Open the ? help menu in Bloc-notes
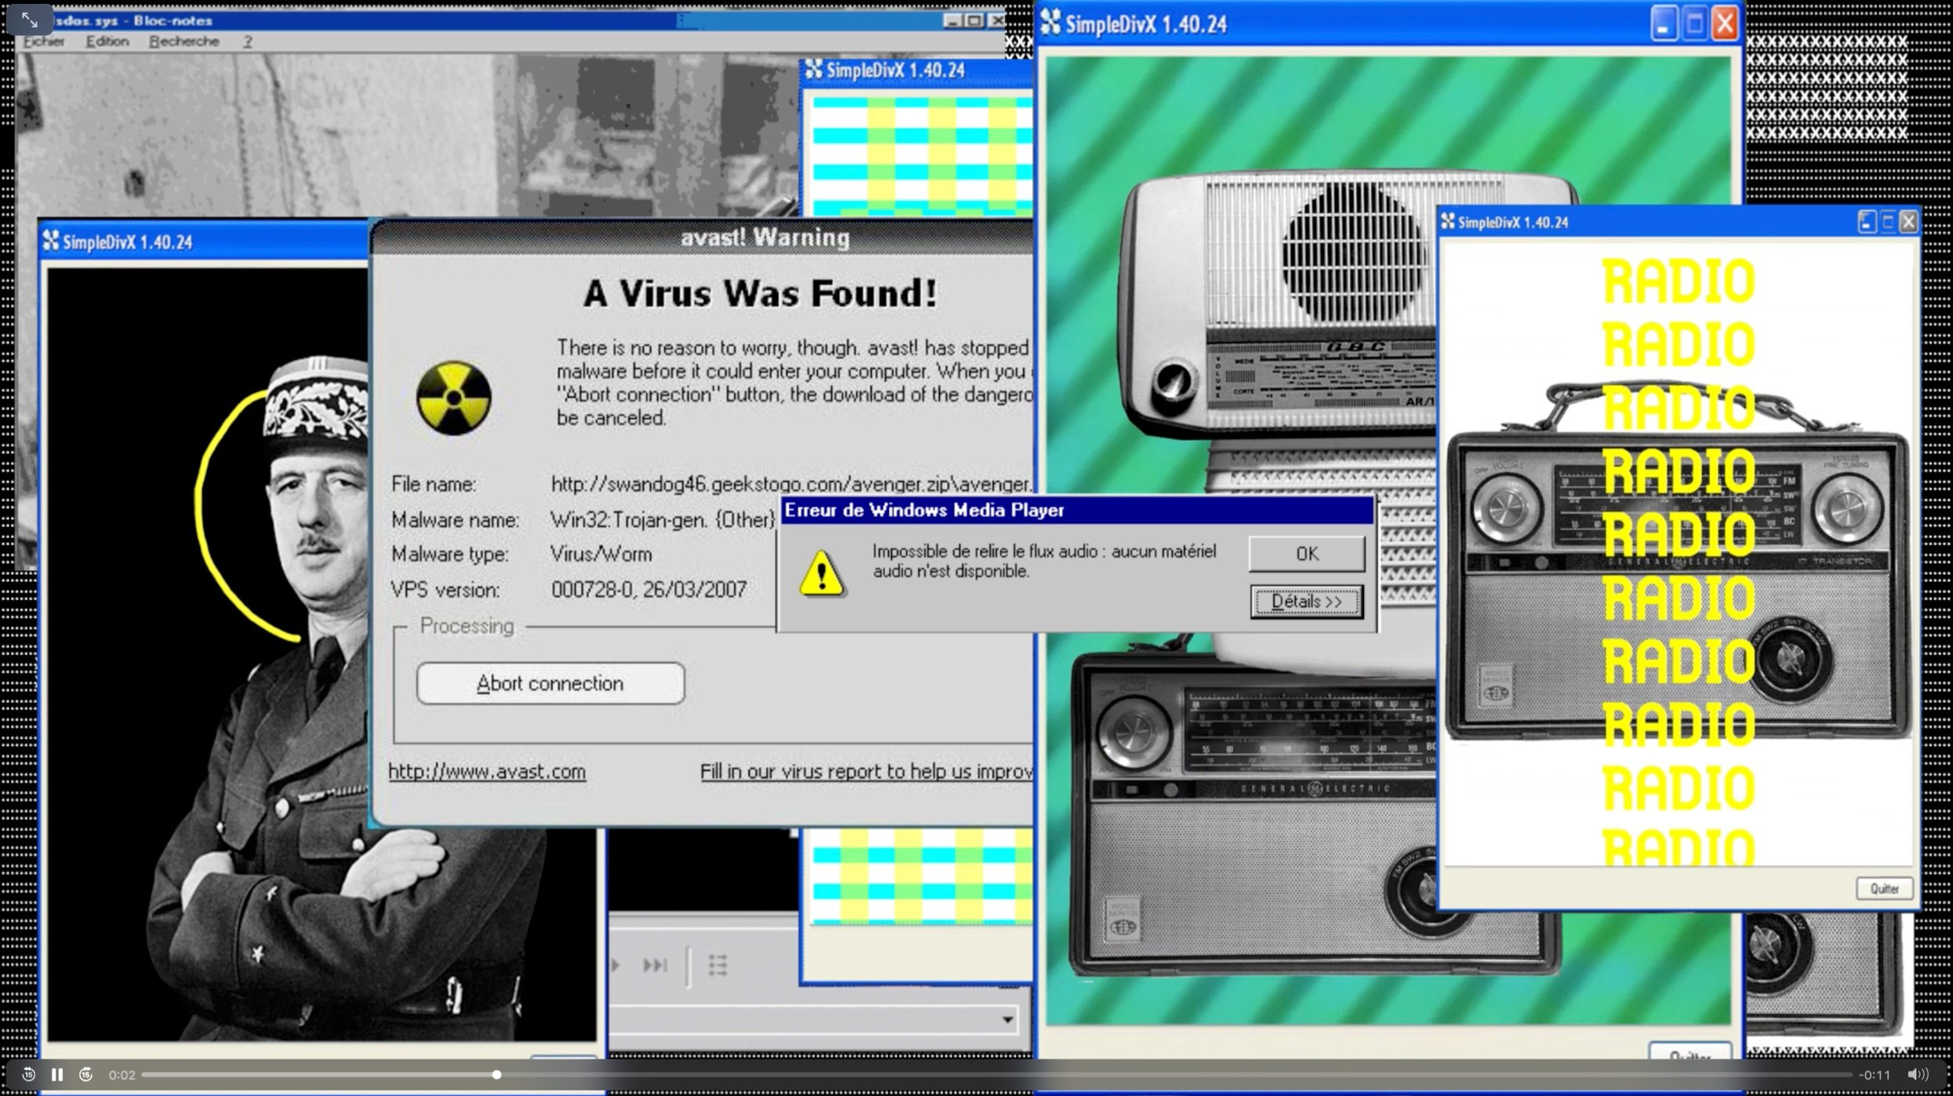The image size is (1953, 1096). pos(248,41)
